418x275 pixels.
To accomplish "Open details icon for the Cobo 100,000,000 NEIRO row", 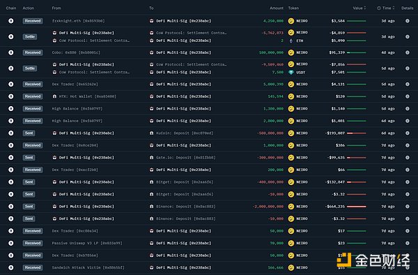I will 408,52.
